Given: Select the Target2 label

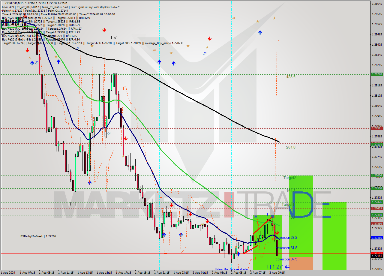Looking at the screenshot, I should coord(290,178).
